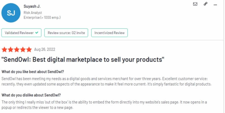Image resolution: width=225 pixels, height=113 pixels.
Task: Click 'What do you like best' heading
Action: [33, 72]
